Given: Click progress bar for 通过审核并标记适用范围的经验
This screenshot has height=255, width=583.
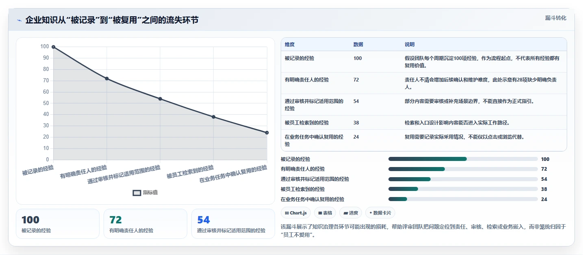Looking at the screenshot, I should click(x=463, y=179).
